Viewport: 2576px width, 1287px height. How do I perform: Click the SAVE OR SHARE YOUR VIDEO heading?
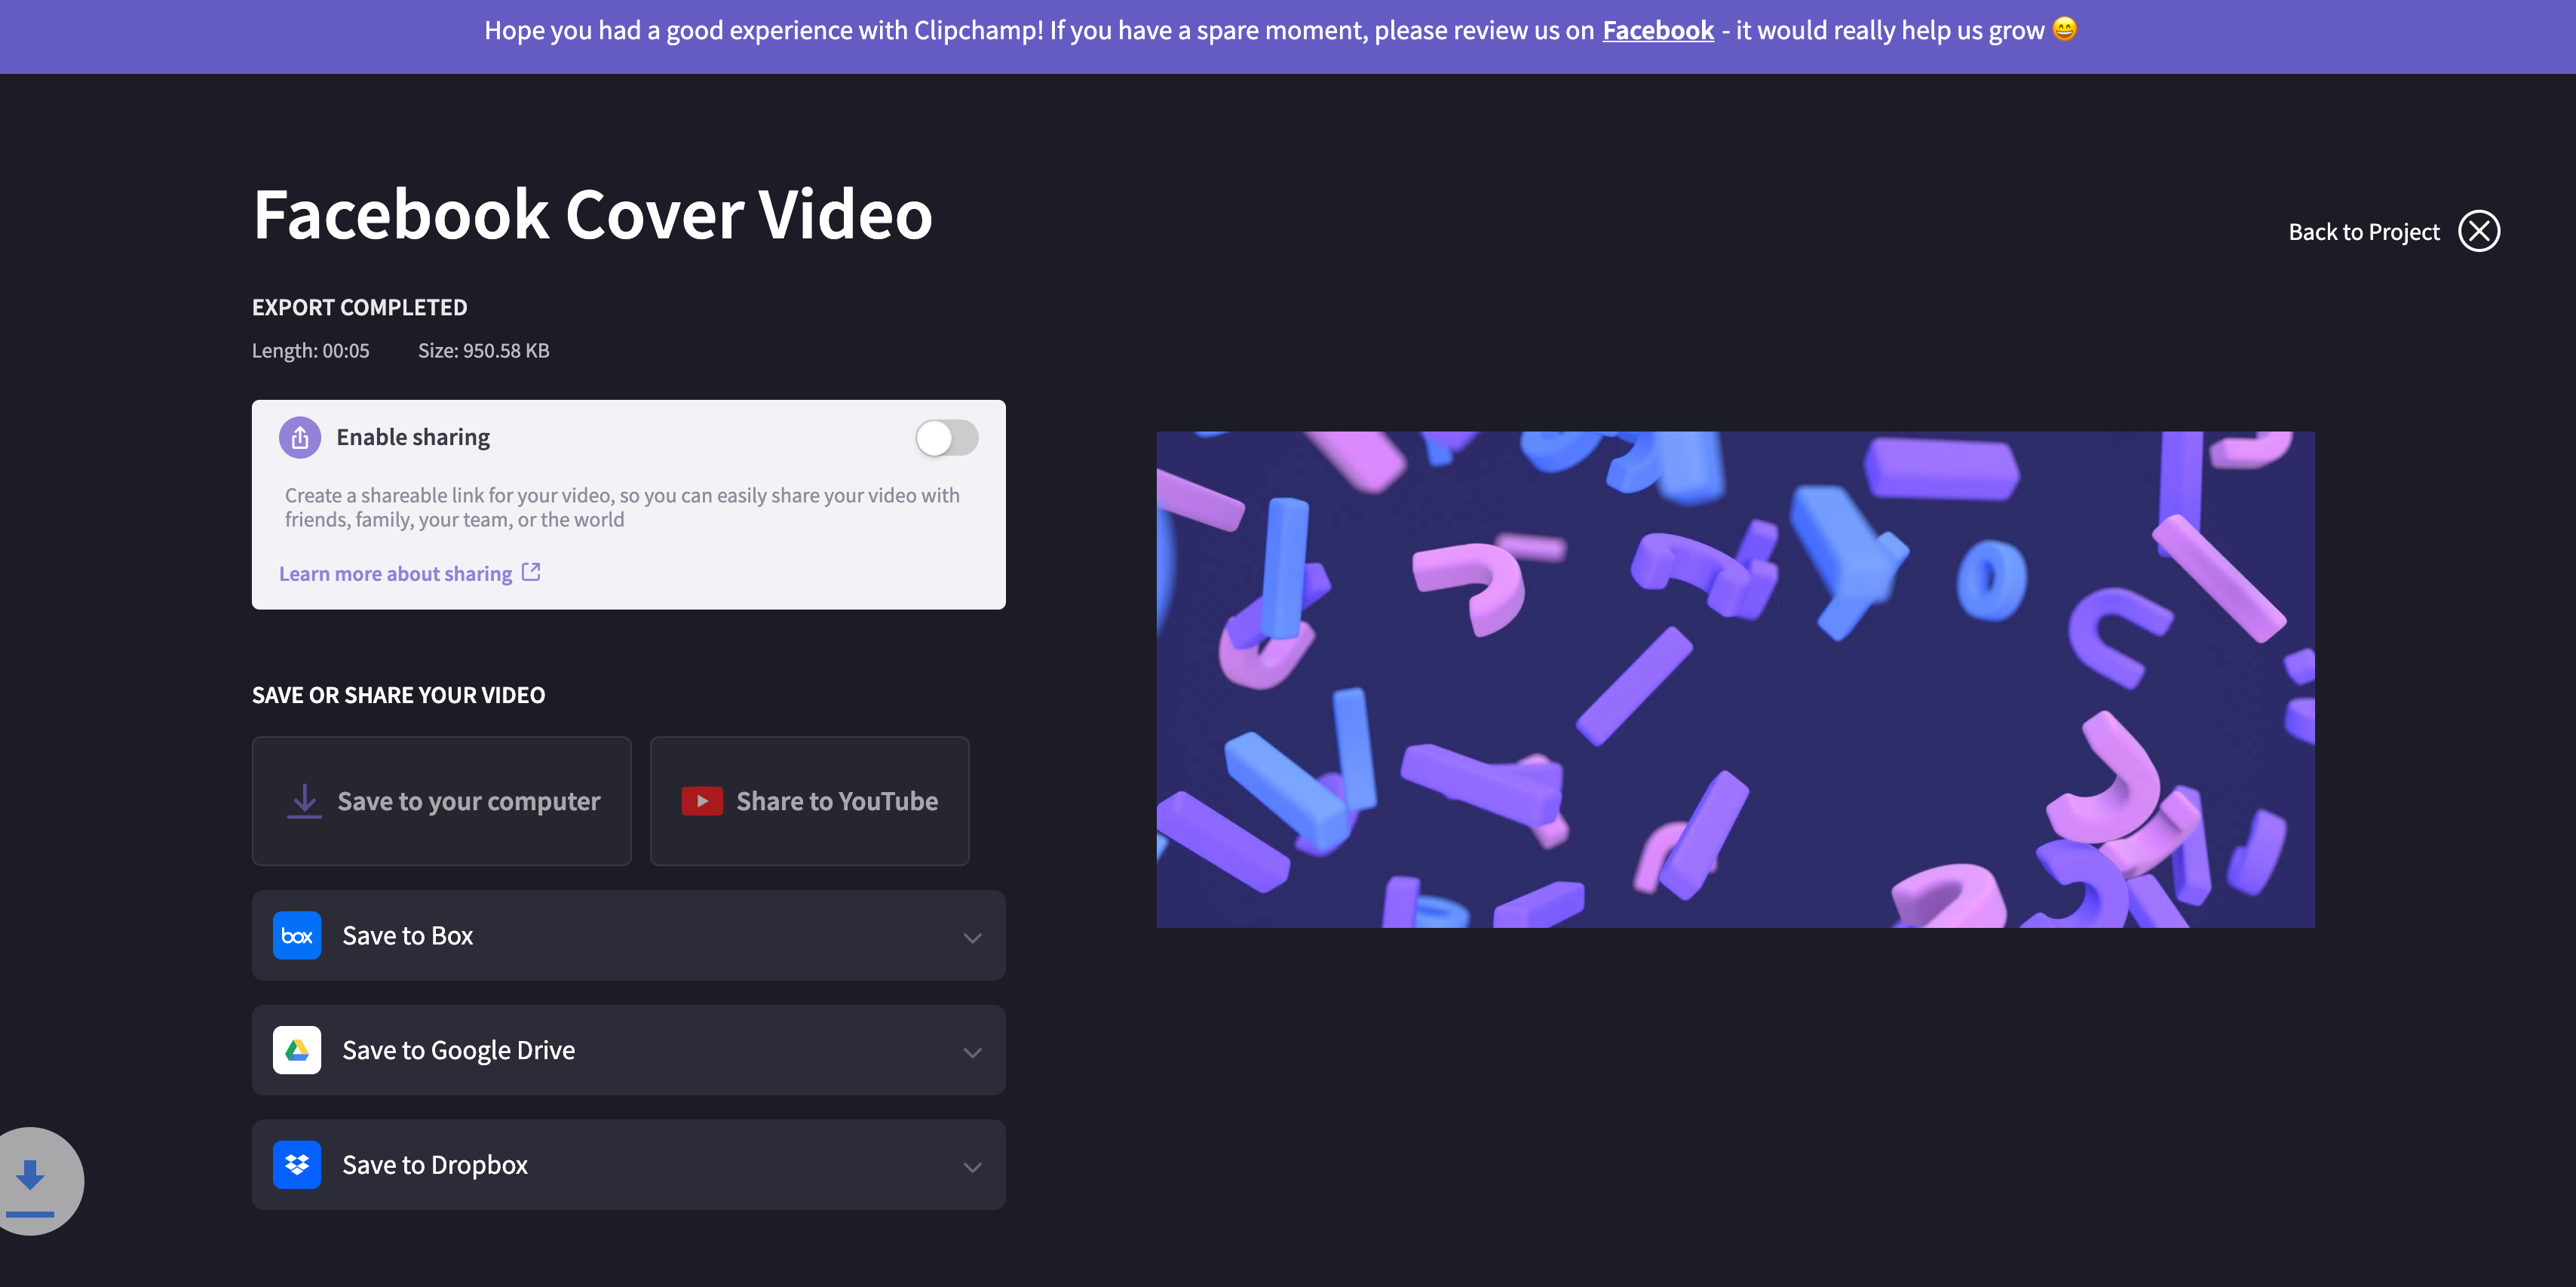point(398,695)
